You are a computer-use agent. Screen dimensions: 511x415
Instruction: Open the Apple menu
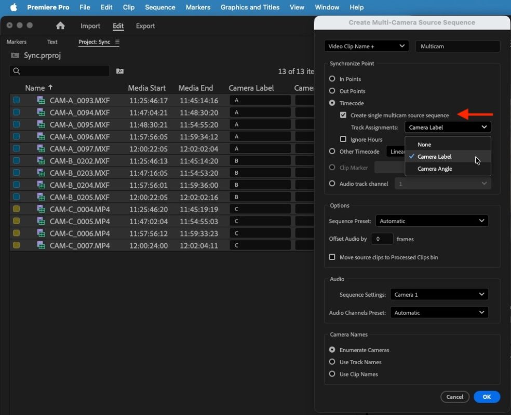[x=14, y=7]
